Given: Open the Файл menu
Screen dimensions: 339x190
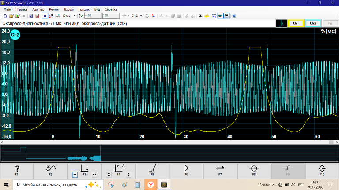Looking at the screenshot, I should pos(8,9).
